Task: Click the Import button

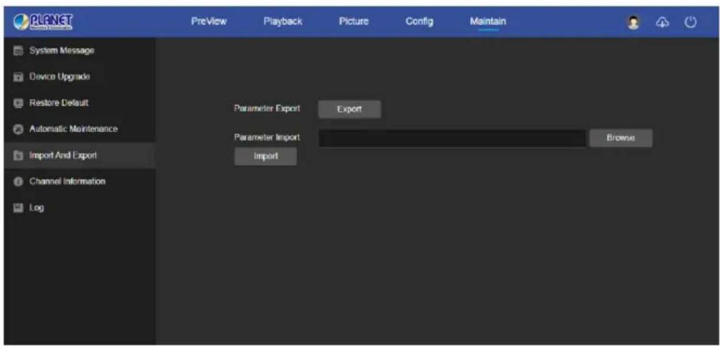Action: (x=265, y=157)
